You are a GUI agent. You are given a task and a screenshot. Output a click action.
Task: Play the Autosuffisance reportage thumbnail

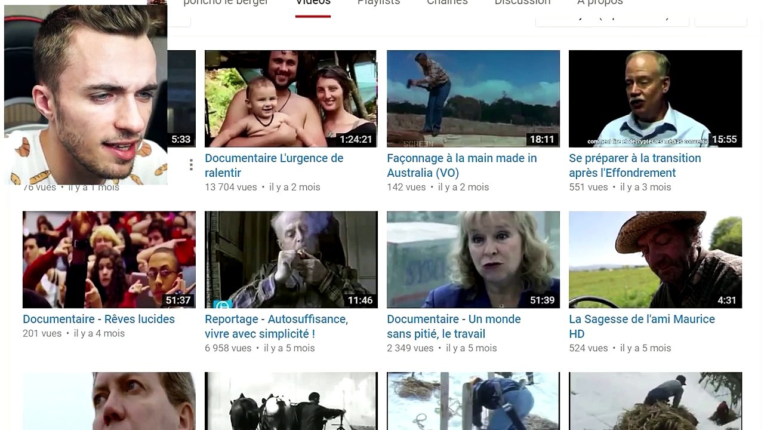click(x=291, y=260)
